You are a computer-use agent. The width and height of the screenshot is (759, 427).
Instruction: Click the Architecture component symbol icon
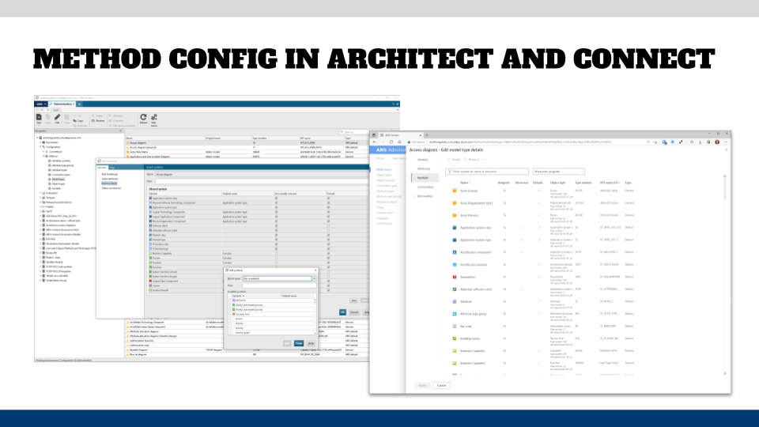click(x=455, y=252)
